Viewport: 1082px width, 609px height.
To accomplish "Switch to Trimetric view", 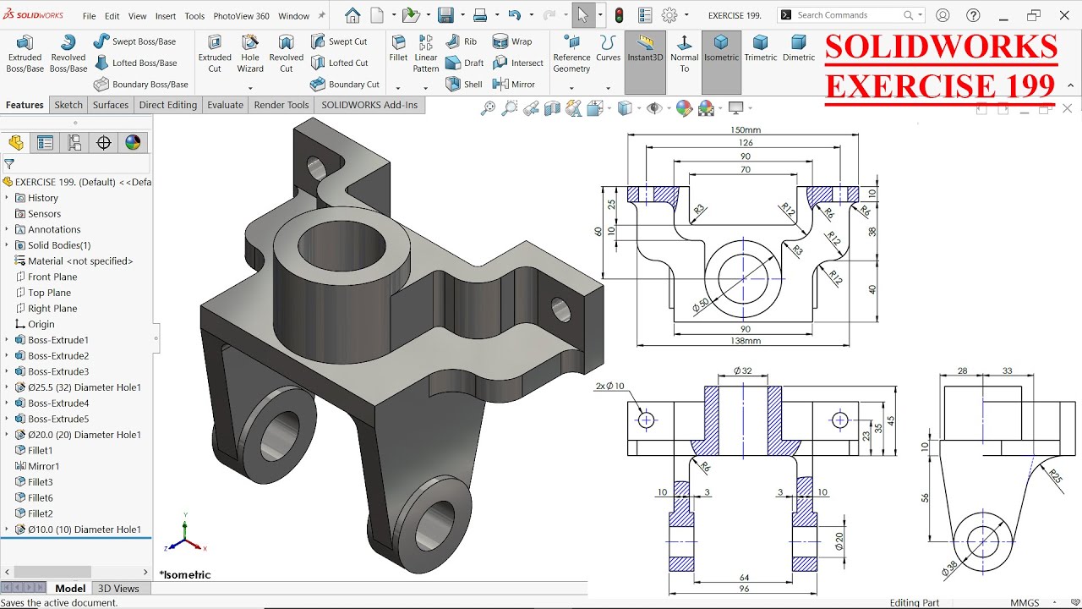I will 760,48.
